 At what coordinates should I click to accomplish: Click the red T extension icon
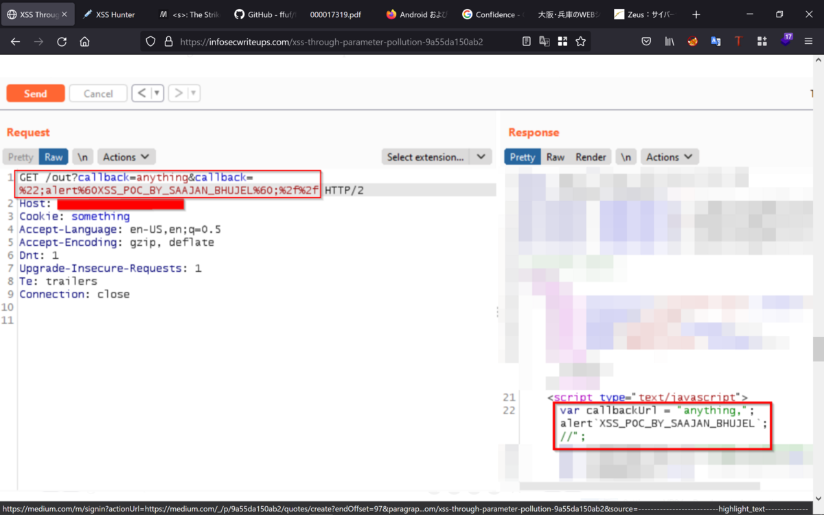pyautogui.click(x=738, y=41)
